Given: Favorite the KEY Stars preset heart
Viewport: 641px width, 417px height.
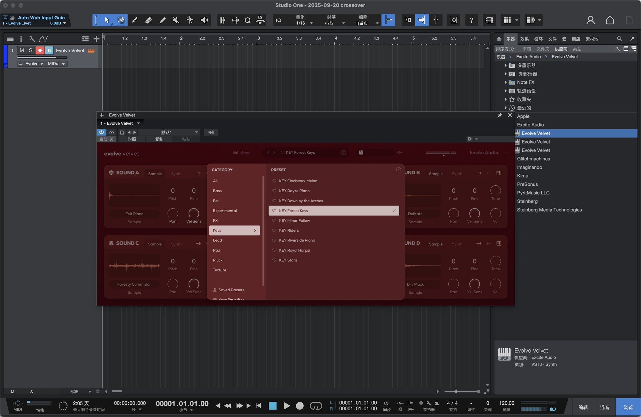Looking at the screenshot, I should pos(274,260).
